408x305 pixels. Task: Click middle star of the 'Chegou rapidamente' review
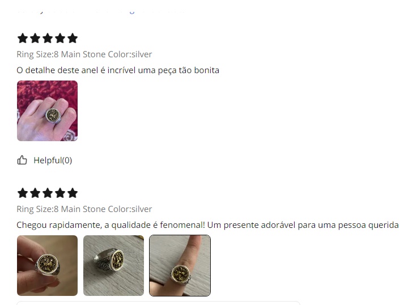coord(48,193)
